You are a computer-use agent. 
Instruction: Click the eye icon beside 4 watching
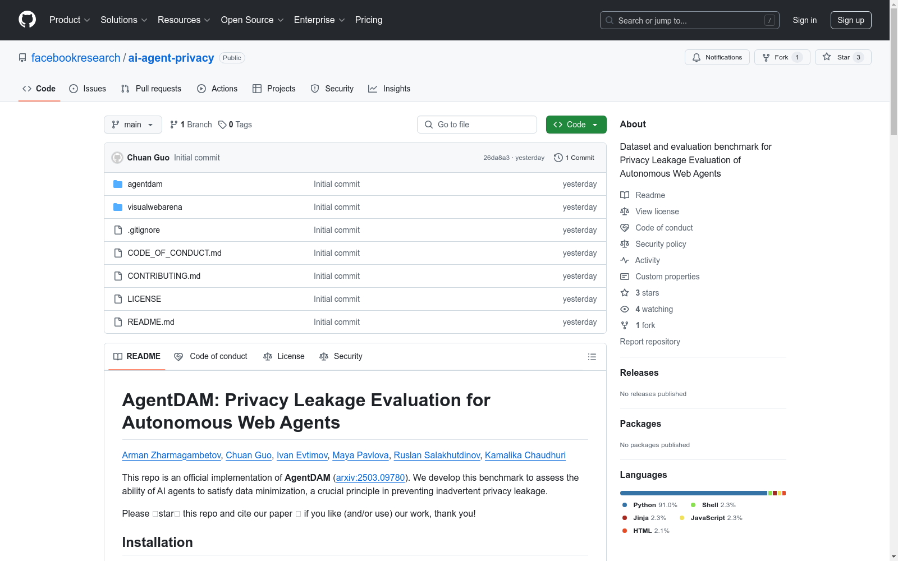tap(625, 309)
